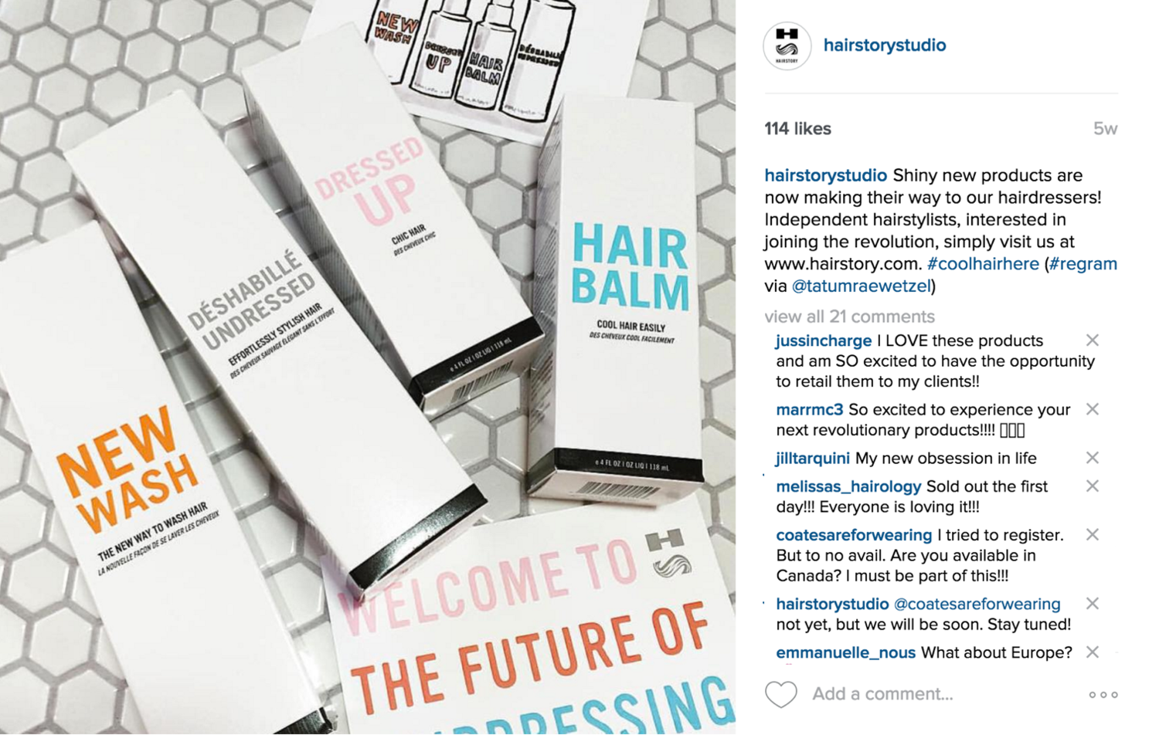1159x735 pixels.
Task: Open hairstorystudio profile from the header
Action: point(885,46)
